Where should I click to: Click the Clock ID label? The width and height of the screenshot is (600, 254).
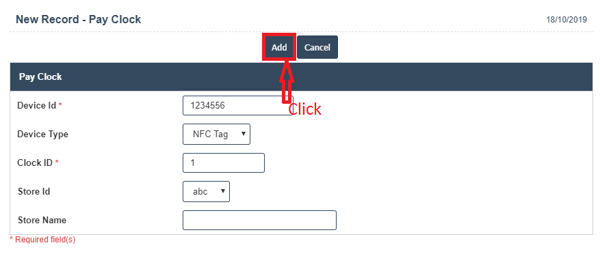[x=35, y=163]
